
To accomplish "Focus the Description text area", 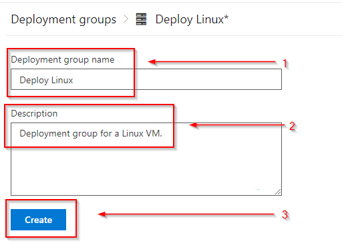I will (146, 159).
